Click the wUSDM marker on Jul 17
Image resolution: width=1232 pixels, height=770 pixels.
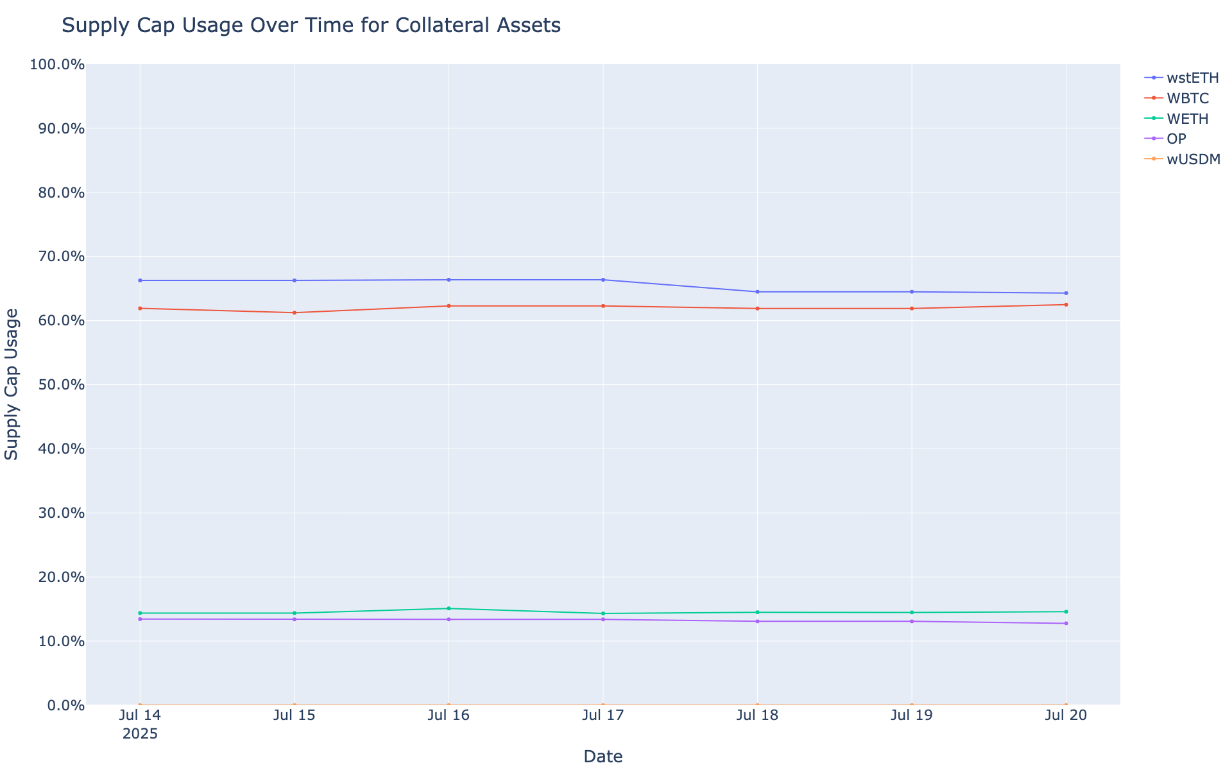[x=603, y=705]
